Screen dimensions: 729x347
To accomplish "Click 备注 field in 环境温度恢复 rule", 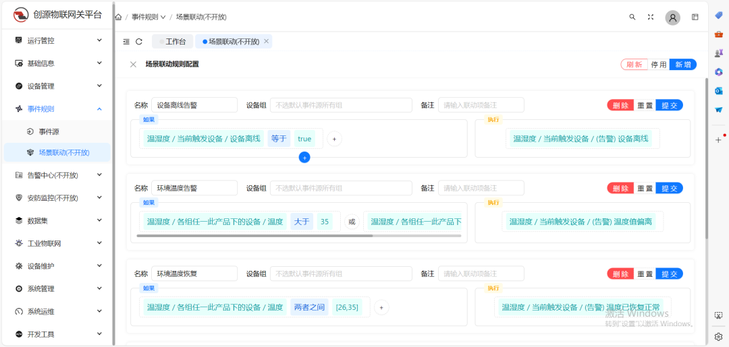I will (481, 274).
